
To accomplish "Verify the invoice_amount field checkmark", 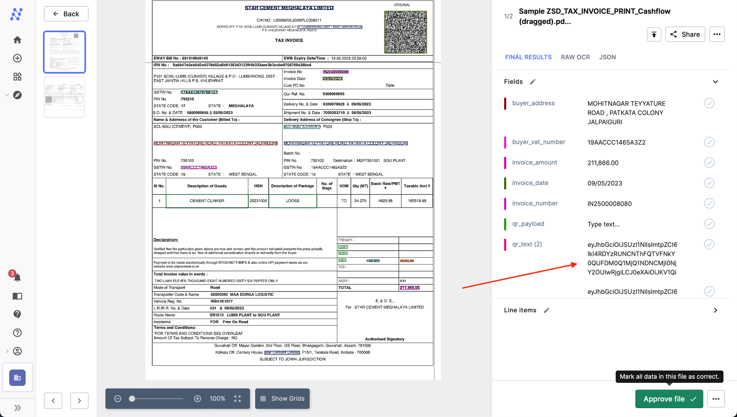I will pyautogui.click(x=709, y=163).
